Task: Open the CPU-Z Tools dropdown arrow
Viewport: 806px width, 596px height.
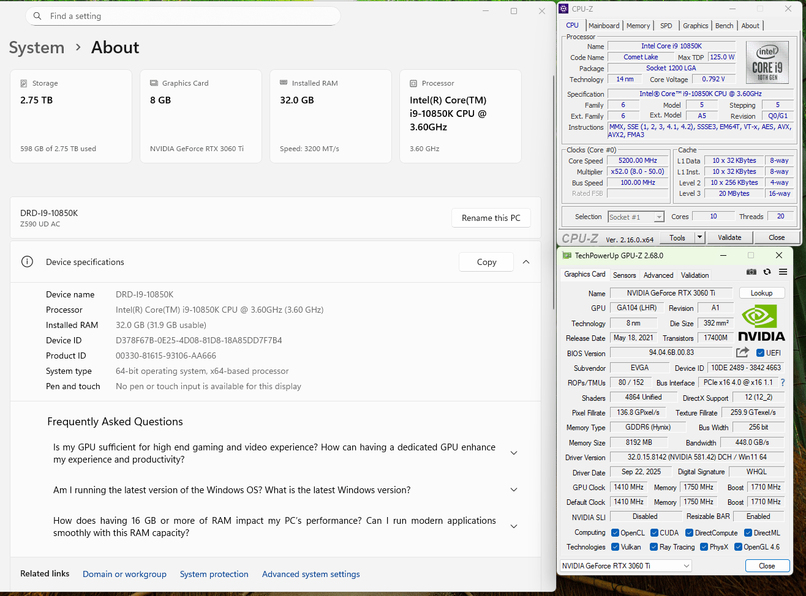Action: coord(699,237)
